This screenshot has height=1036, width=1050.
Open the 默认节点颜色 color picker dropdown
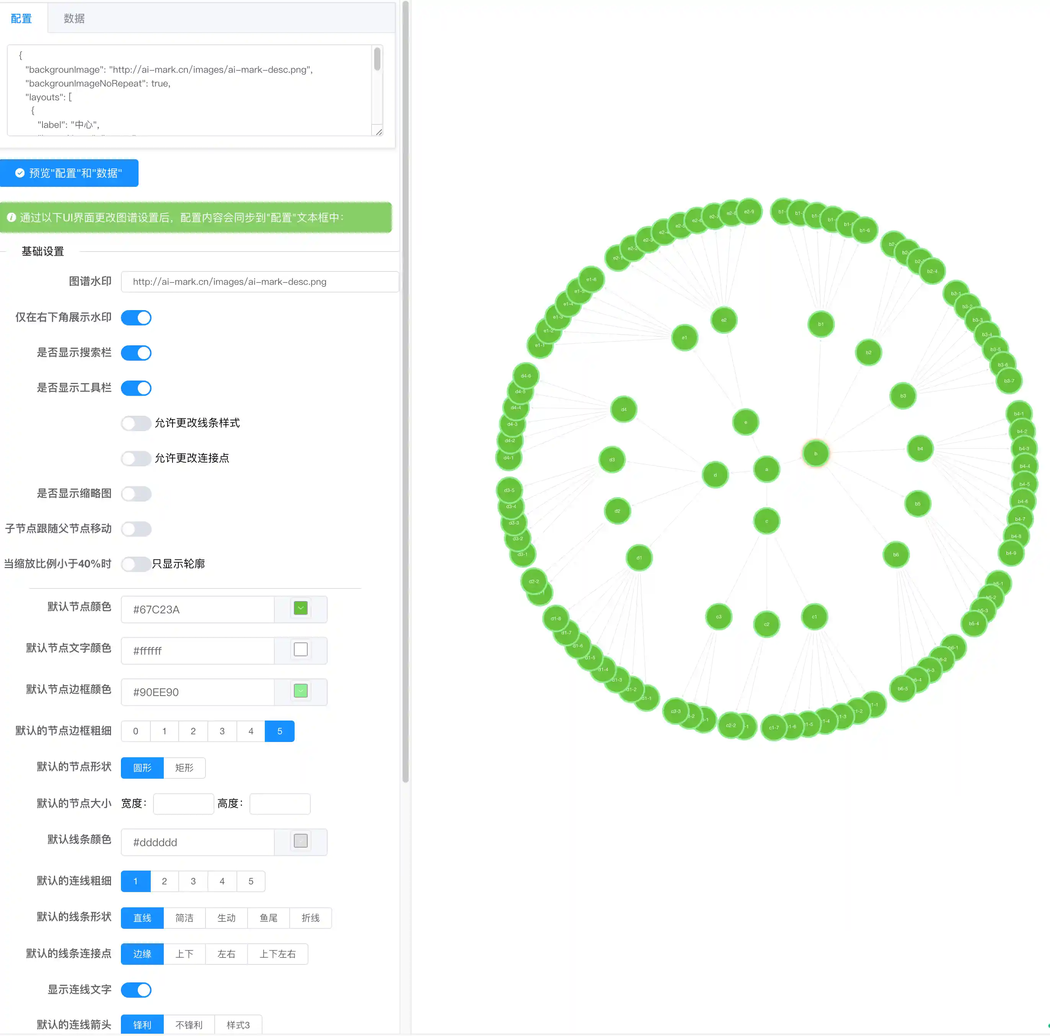pos(300,609)
